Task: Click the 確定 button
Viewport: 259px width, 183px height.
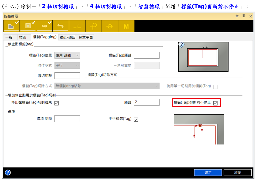Action: point(208,173)
